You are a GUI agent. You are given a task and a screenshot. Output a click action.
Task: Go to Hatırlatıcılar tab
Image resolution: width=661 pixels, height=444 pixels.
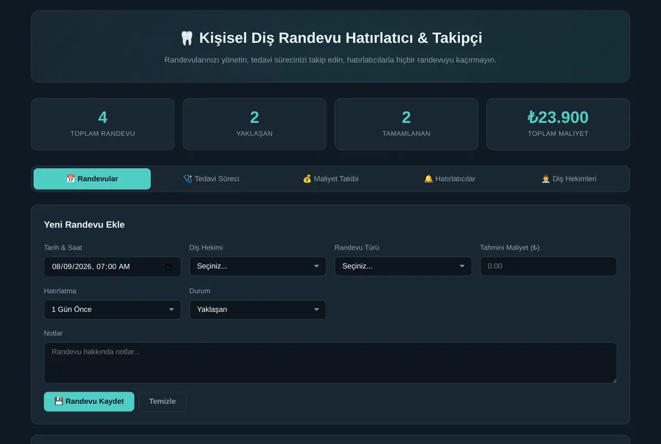[x=449, y=179]
